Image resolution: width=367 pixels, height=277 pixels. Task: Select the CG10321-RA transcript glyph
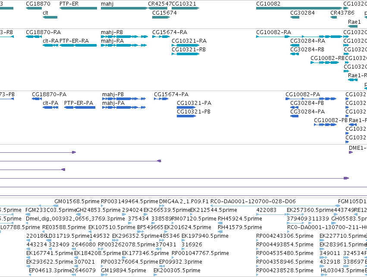click(185, 45)
